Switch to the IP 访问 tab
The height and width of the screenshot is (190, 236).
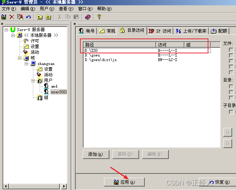(160, 31)
